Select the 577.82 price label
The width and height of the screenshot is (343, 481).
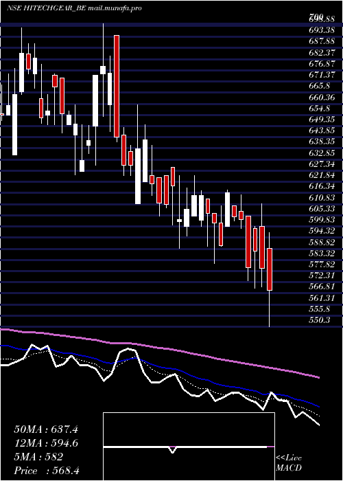coord(322,266)
